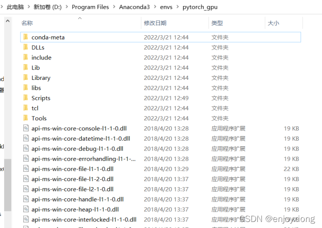322x228 pixels.
Task: Select the conda-meta folder name
Action: [48, 37]
